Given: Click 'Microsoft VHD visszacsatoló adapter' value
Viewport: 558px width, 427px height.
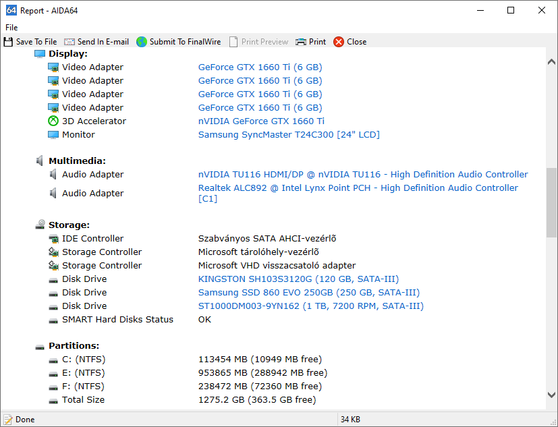Looking at the screenshot, I should (277, 266).
